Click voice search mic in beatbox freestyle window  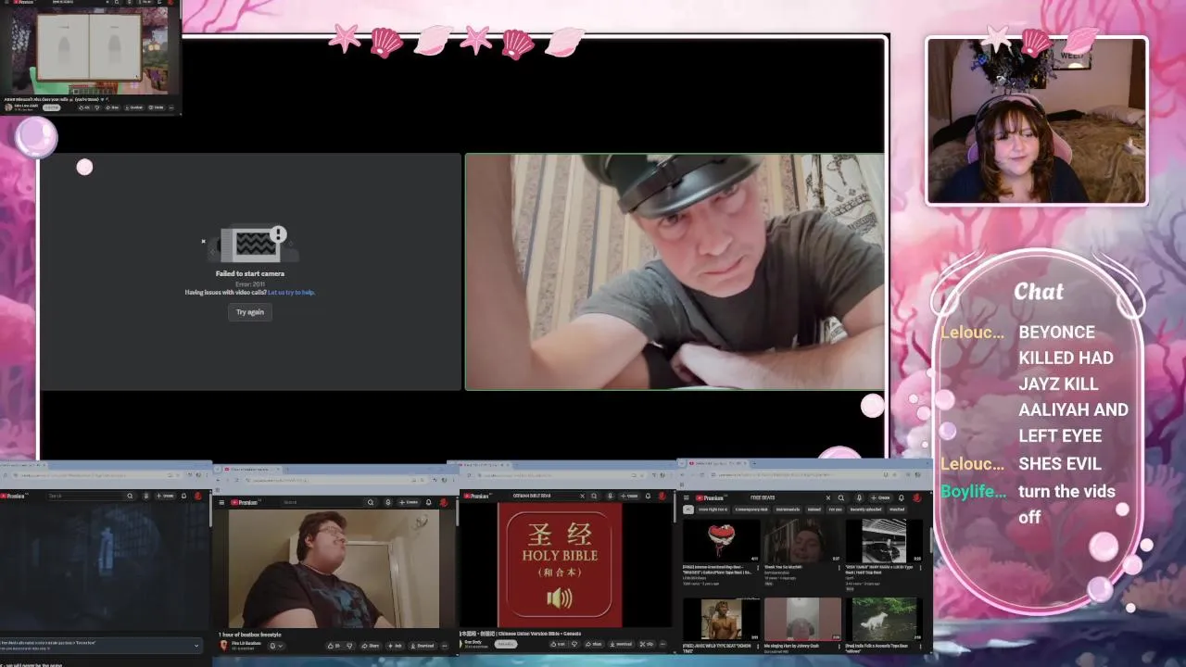coord(388,502)
